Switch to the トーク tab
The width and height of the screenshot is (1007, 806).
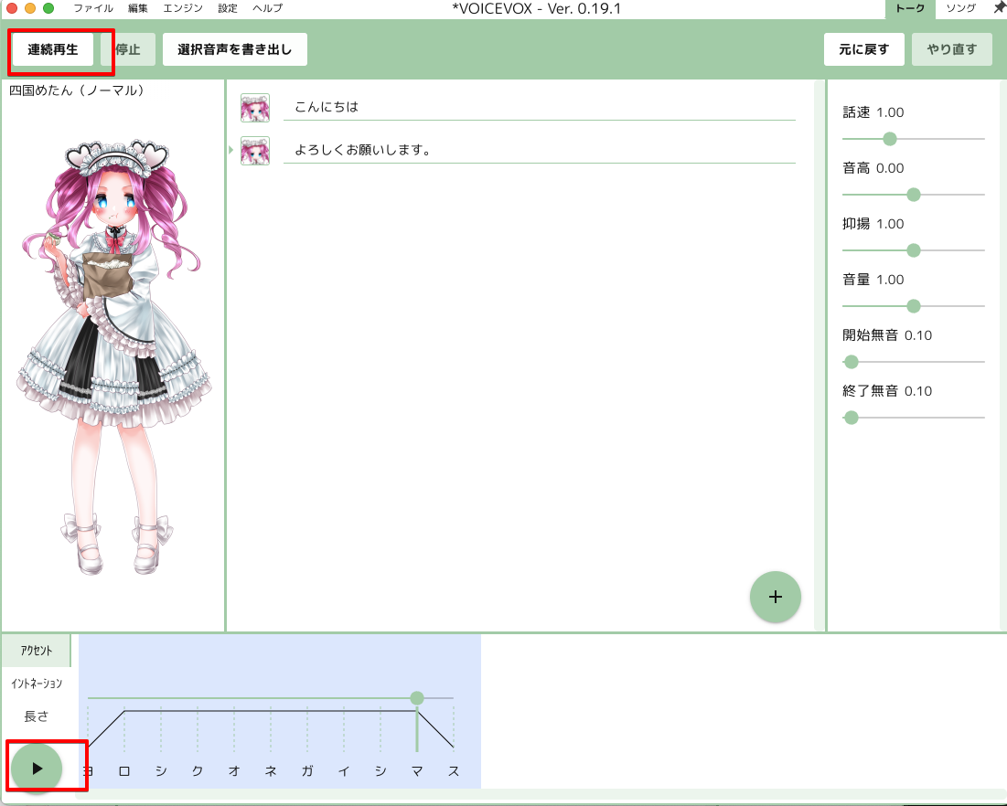coord(910,8)
